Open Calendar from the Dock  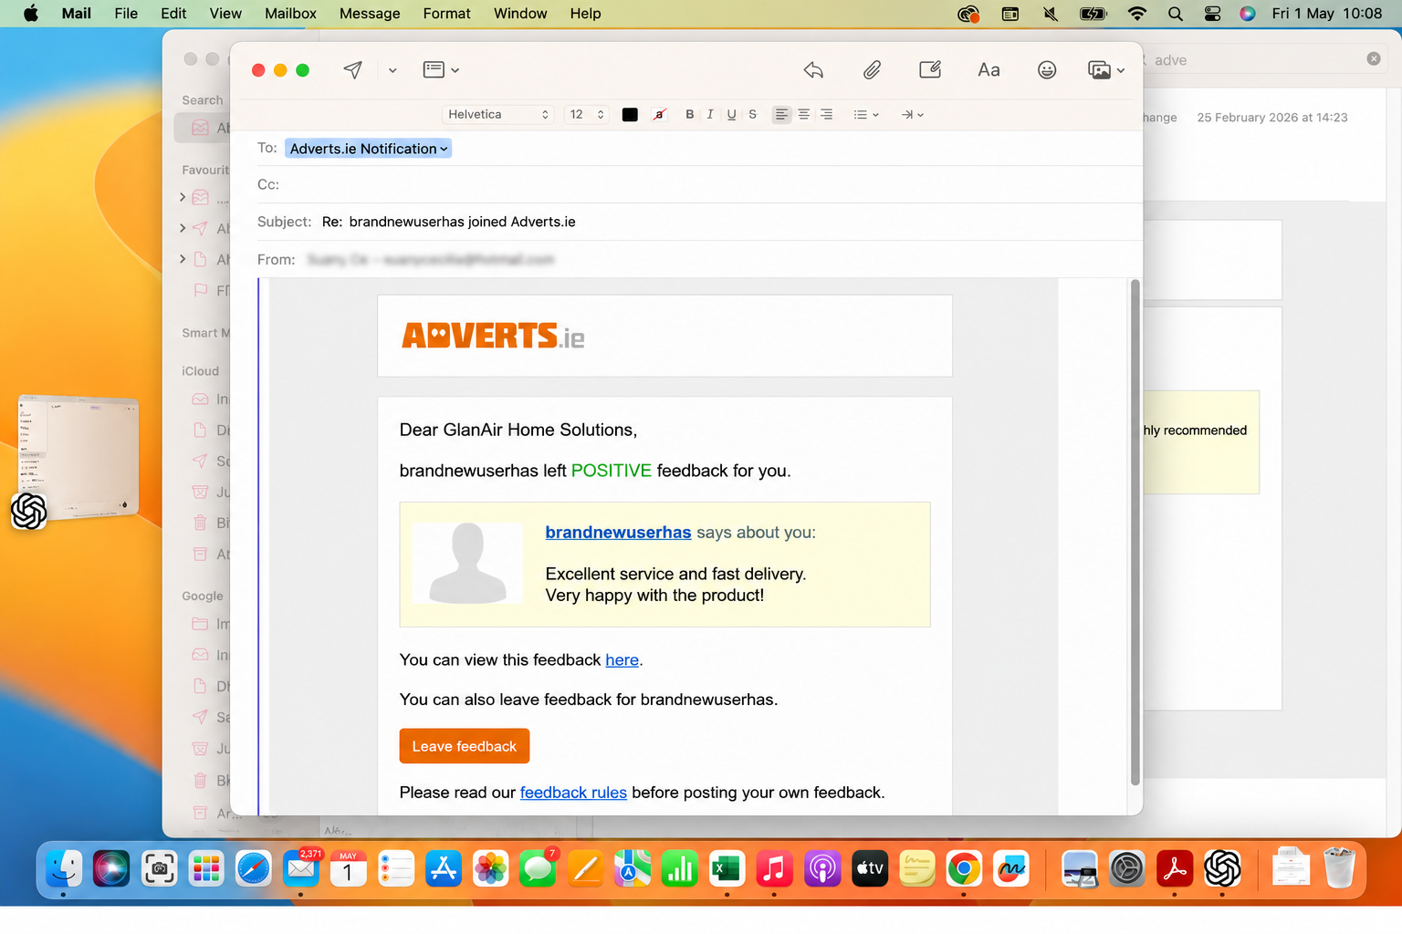(348, 869)
